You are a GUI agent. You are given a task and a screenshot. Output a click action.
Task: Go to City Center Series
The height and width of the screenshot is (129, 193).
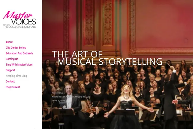point(16,48)
